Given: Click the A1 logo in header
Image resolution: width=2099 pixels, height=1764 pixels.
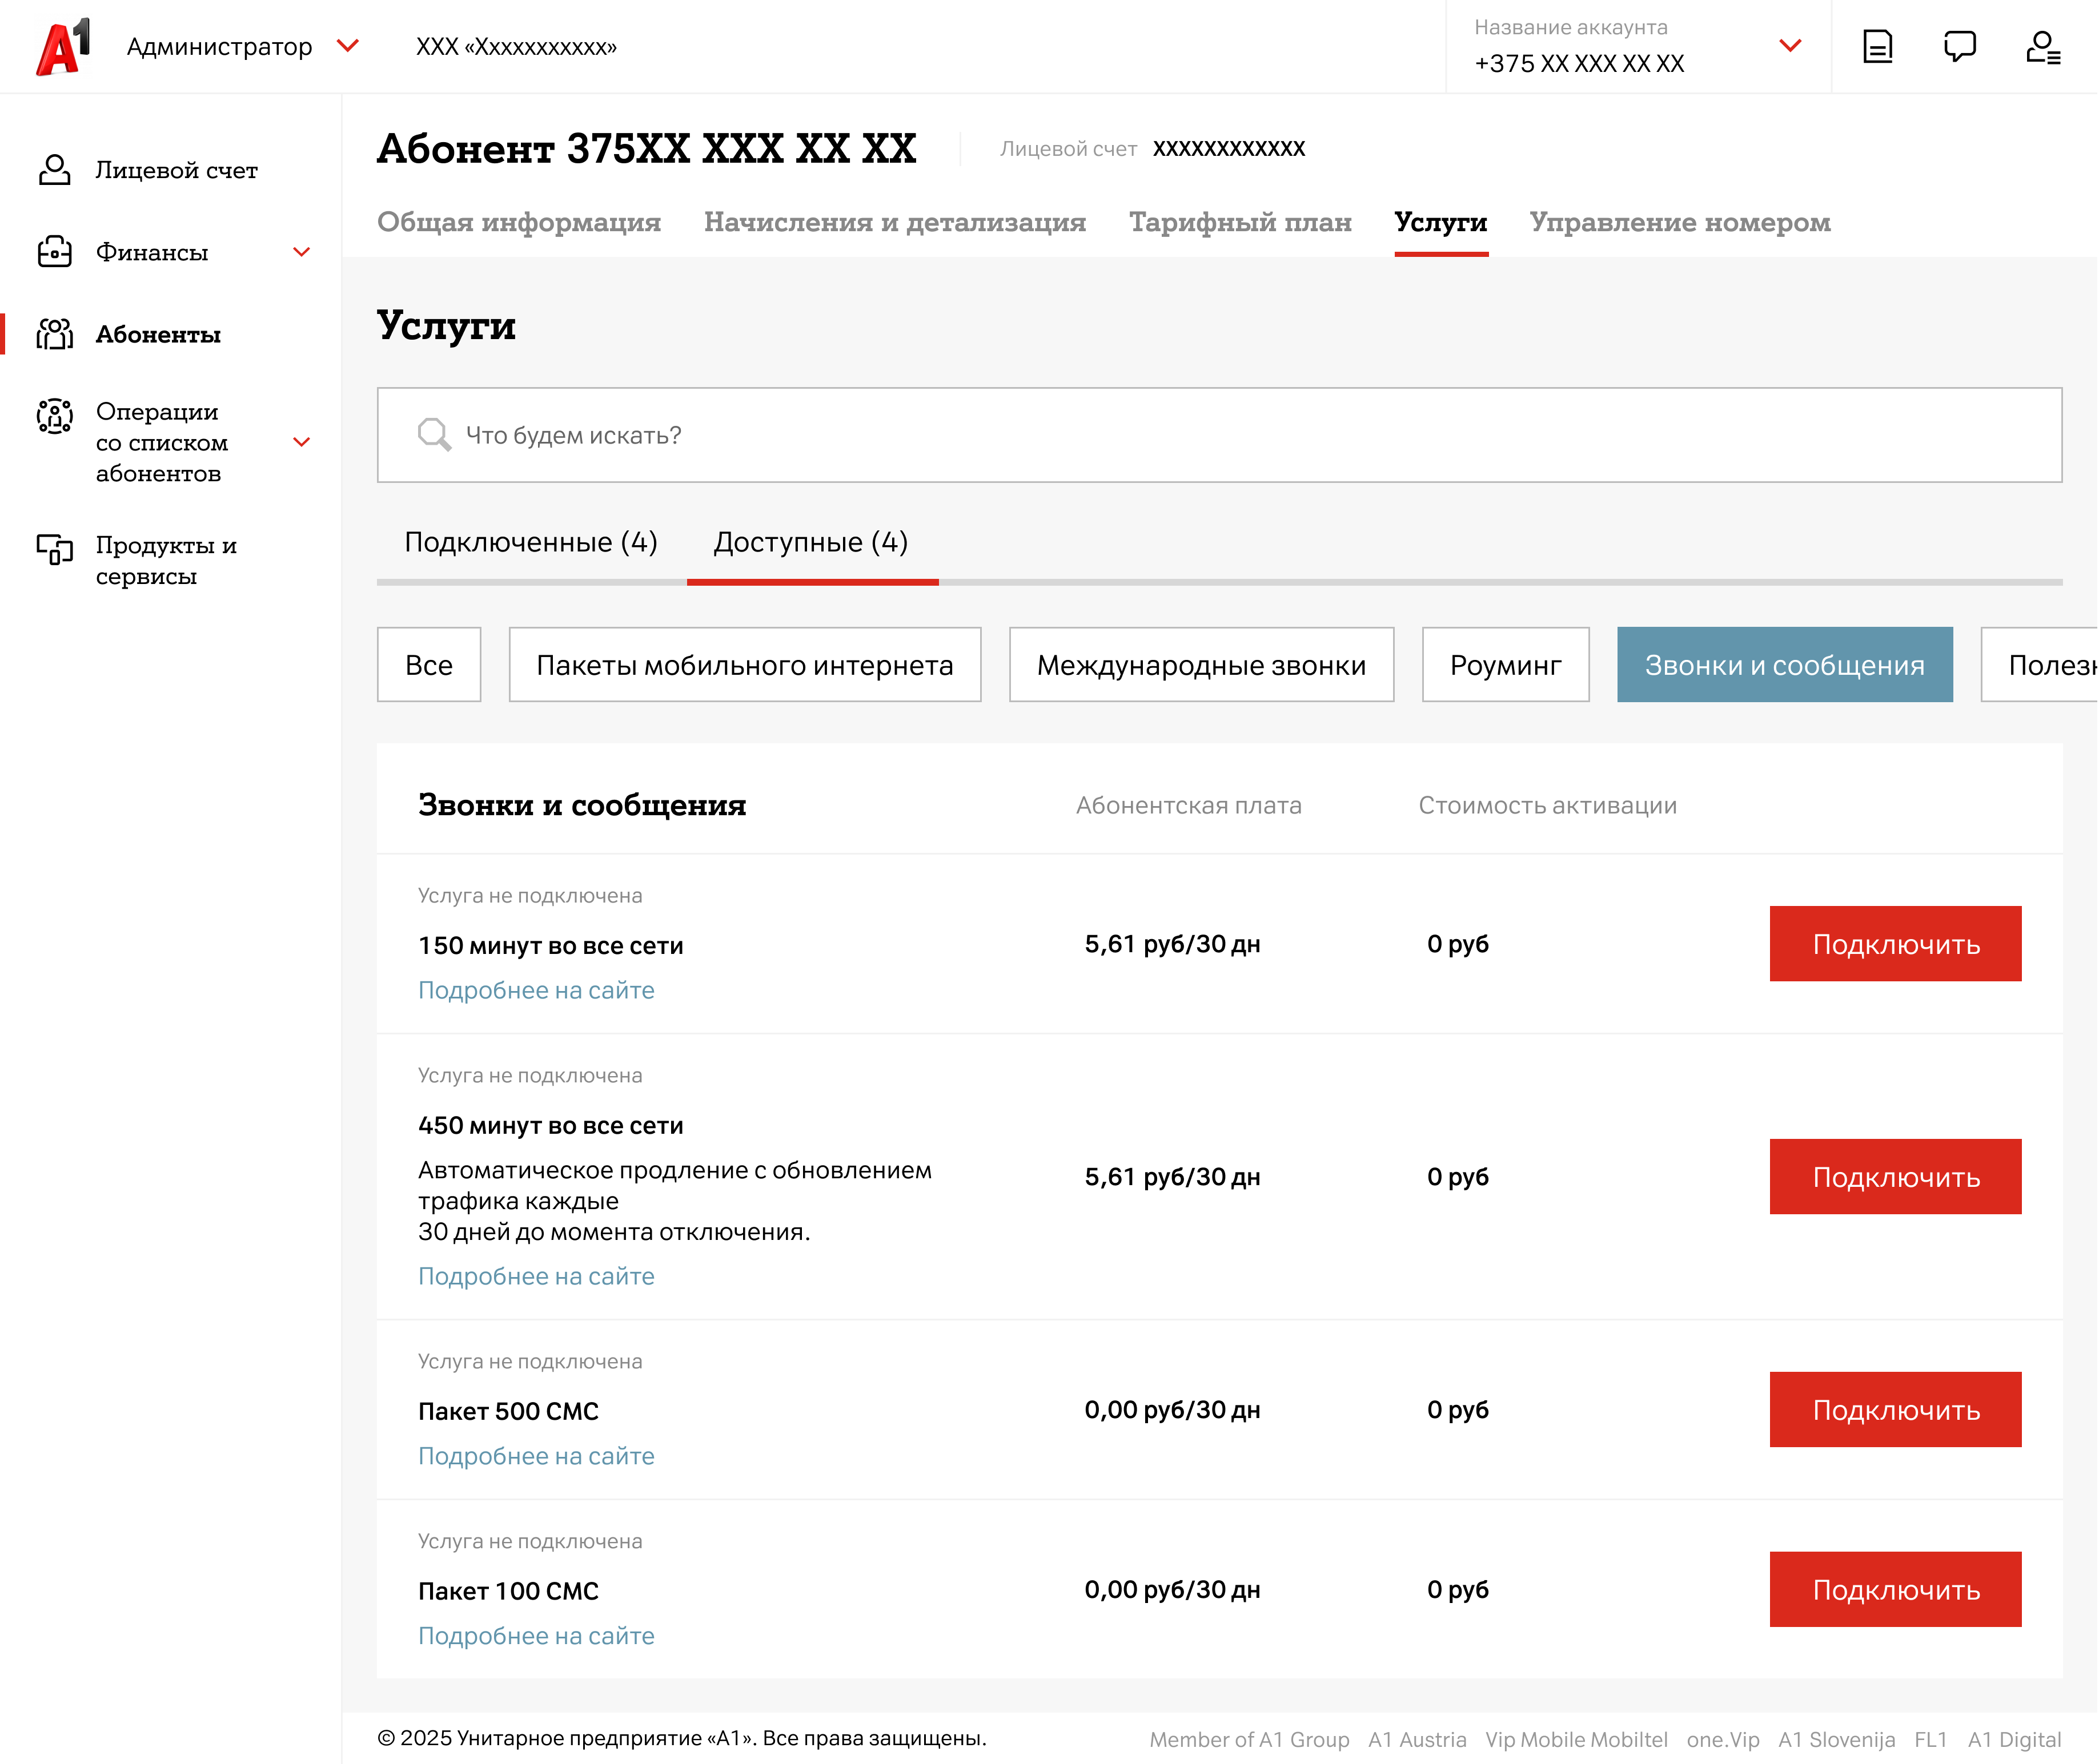Looking at the screenshot, I should [63, 47].
